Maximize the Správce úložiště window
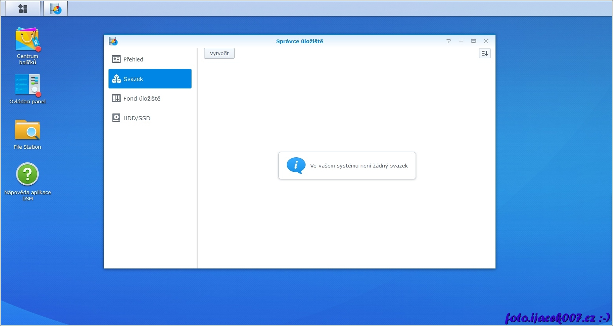 pos(474,41)
